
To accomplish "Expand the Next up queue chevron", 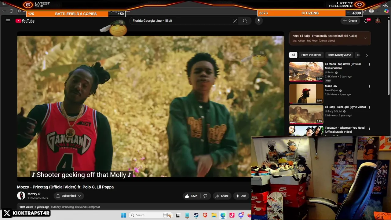I will 365,38.
